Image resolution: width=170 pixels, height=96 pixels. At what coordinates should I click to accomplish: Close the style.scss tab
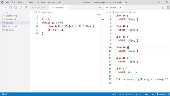tap(66, 7)
